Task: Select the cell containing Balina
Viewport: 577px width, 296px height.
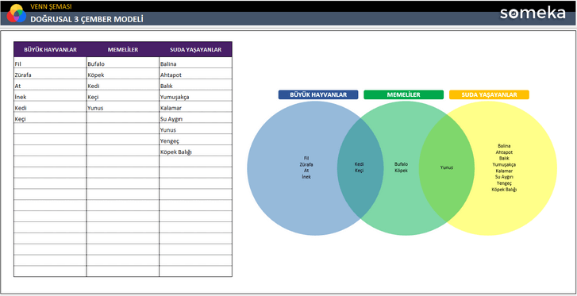Action: pyautogui.click(x=195, y=63)
